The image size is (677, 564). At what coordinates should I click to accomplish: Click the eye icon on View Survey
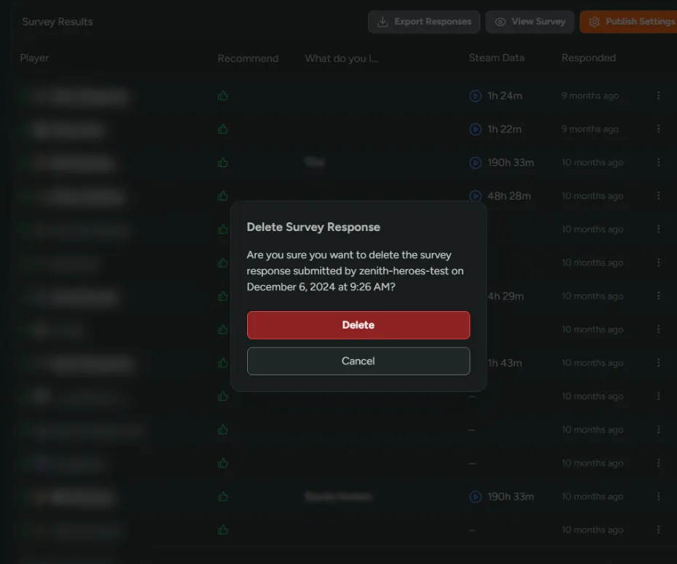point(500,22)
